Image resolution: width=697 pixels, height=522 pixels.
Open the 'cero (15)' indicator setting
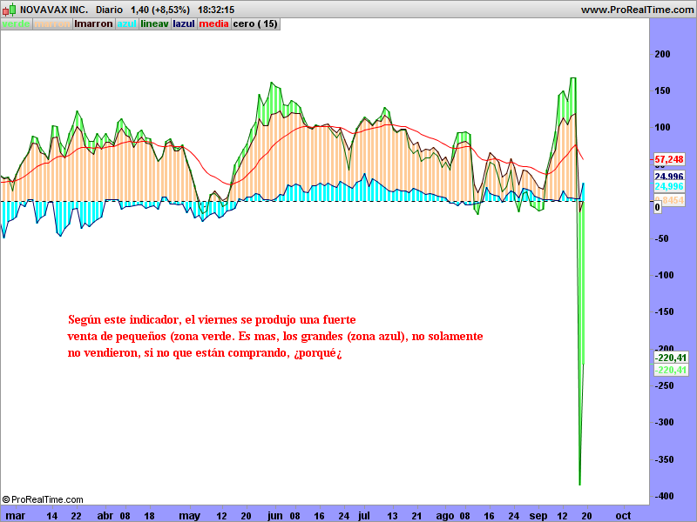[255, 23]
